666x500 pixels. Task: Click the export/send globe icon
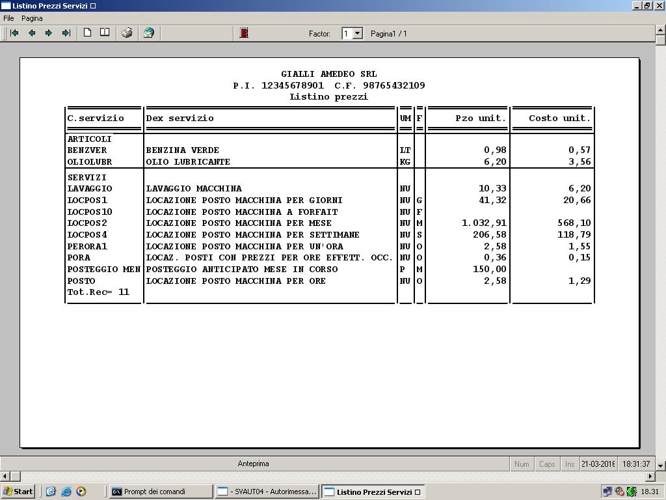[x=149, y=33]
